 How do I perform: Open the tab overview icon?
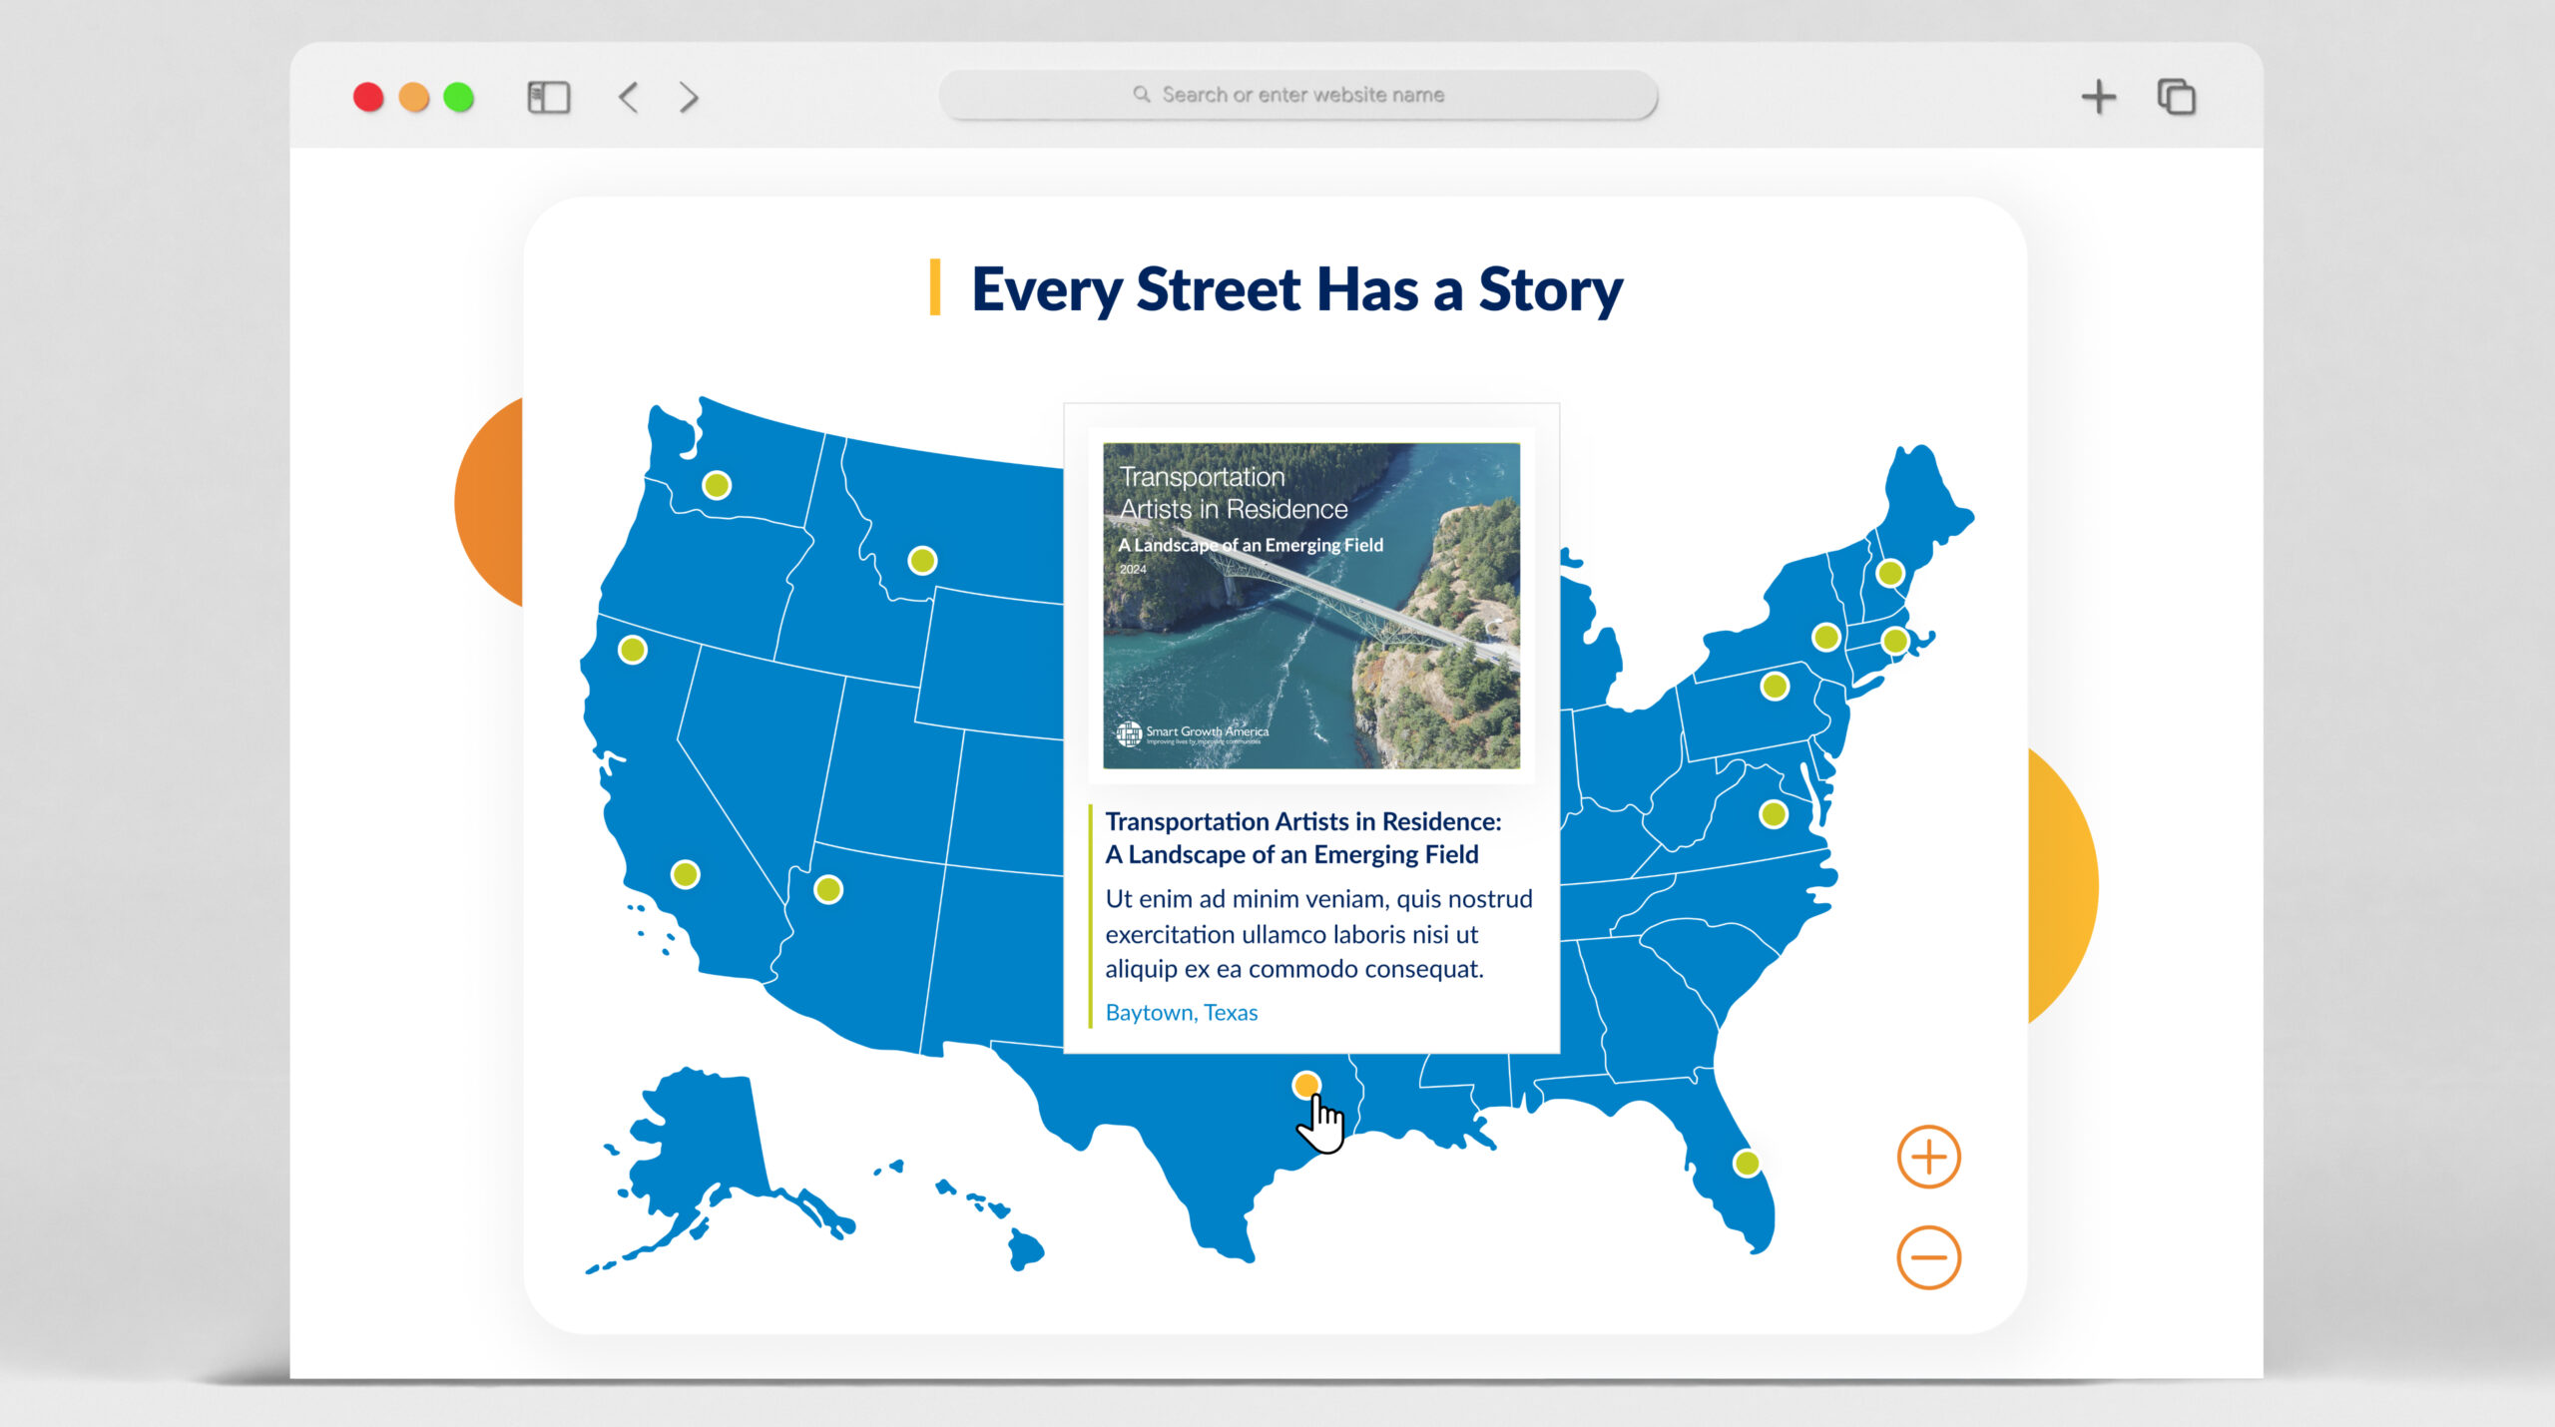pyautogui.click(x=2176, y=96)
